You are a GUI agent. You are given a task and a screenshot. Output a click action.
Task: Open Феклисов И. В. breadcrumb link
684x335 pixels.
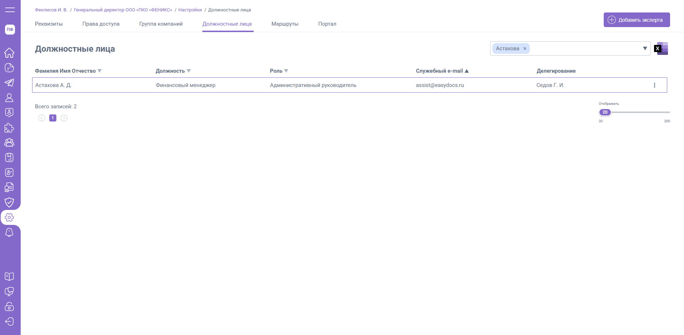pos(51,10)
